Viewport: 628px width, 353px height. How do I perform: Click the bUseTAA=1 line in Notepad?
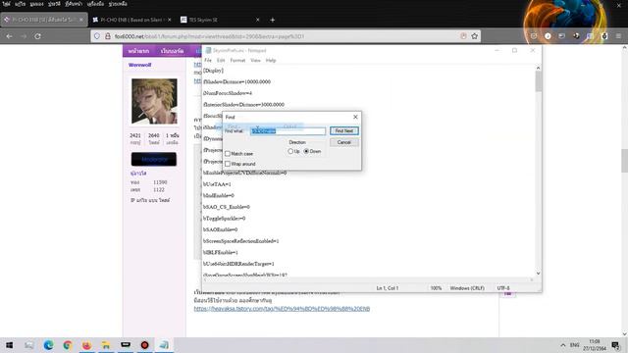coord(217,184)
